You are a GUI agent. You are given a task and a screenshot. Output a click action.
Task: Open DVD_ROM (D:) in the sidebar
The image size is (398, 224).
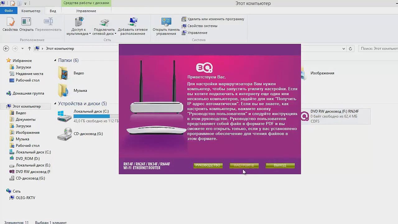[x=28, y=159]
